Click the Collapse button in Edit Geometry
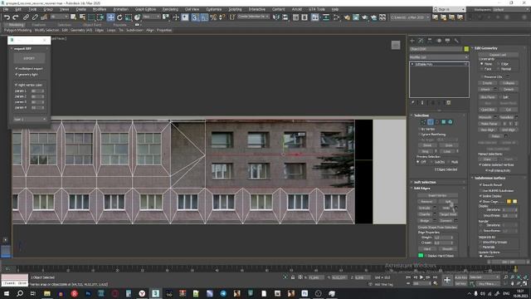The width and height of the screenshot is (531, 299). [509, 83]
